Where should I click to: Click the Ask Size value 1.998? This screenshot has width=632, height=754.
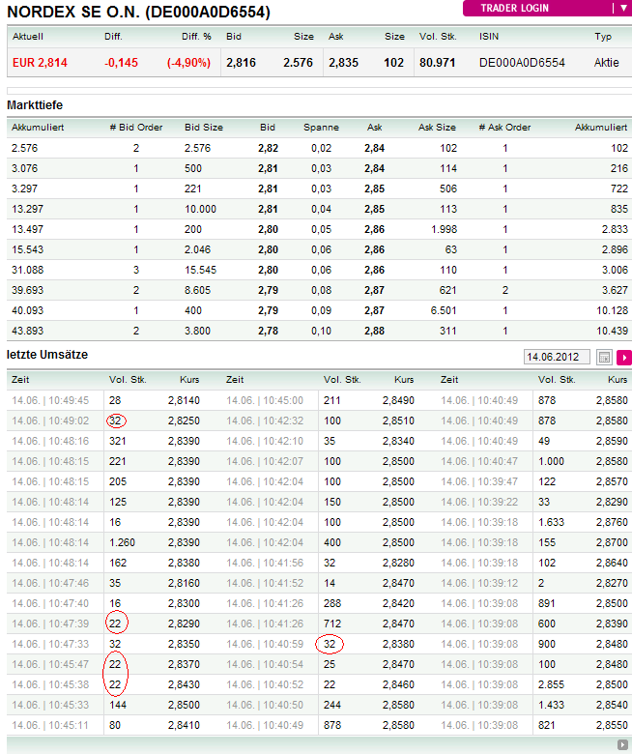coord(444,229)
